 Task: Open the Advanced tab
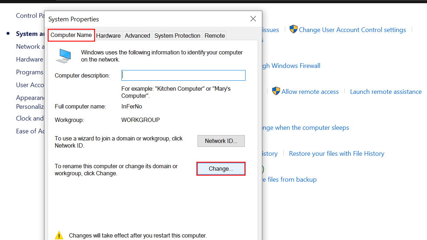point(137,36)
